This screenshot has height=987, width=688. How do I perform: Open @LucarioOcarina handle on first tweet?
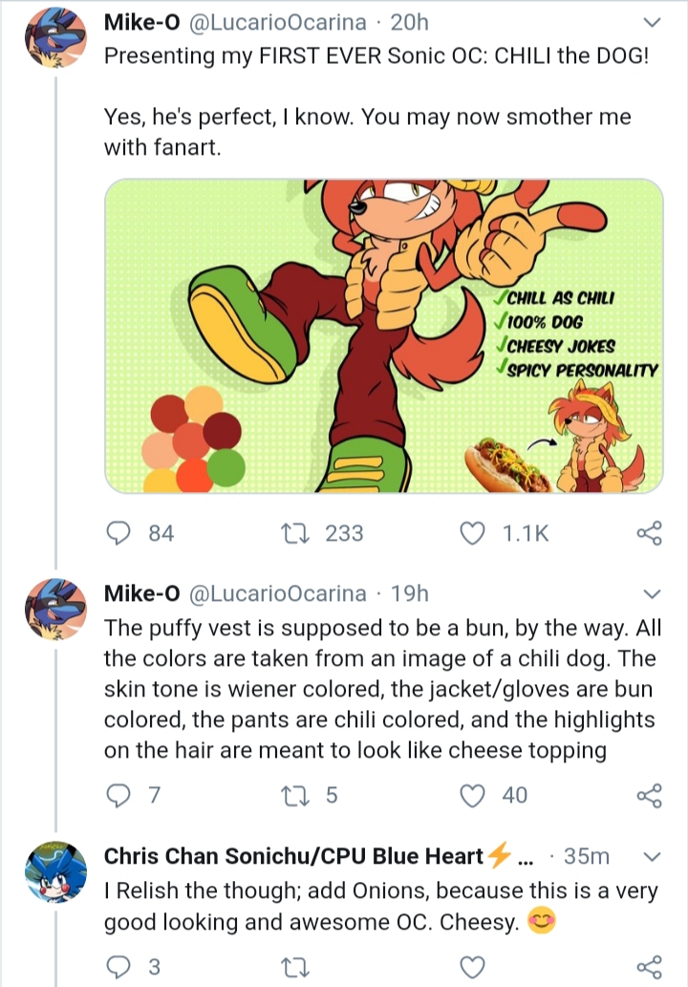278,22
